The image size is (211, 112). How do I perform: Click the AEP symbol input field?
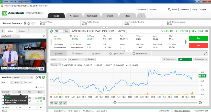(59, 31)
